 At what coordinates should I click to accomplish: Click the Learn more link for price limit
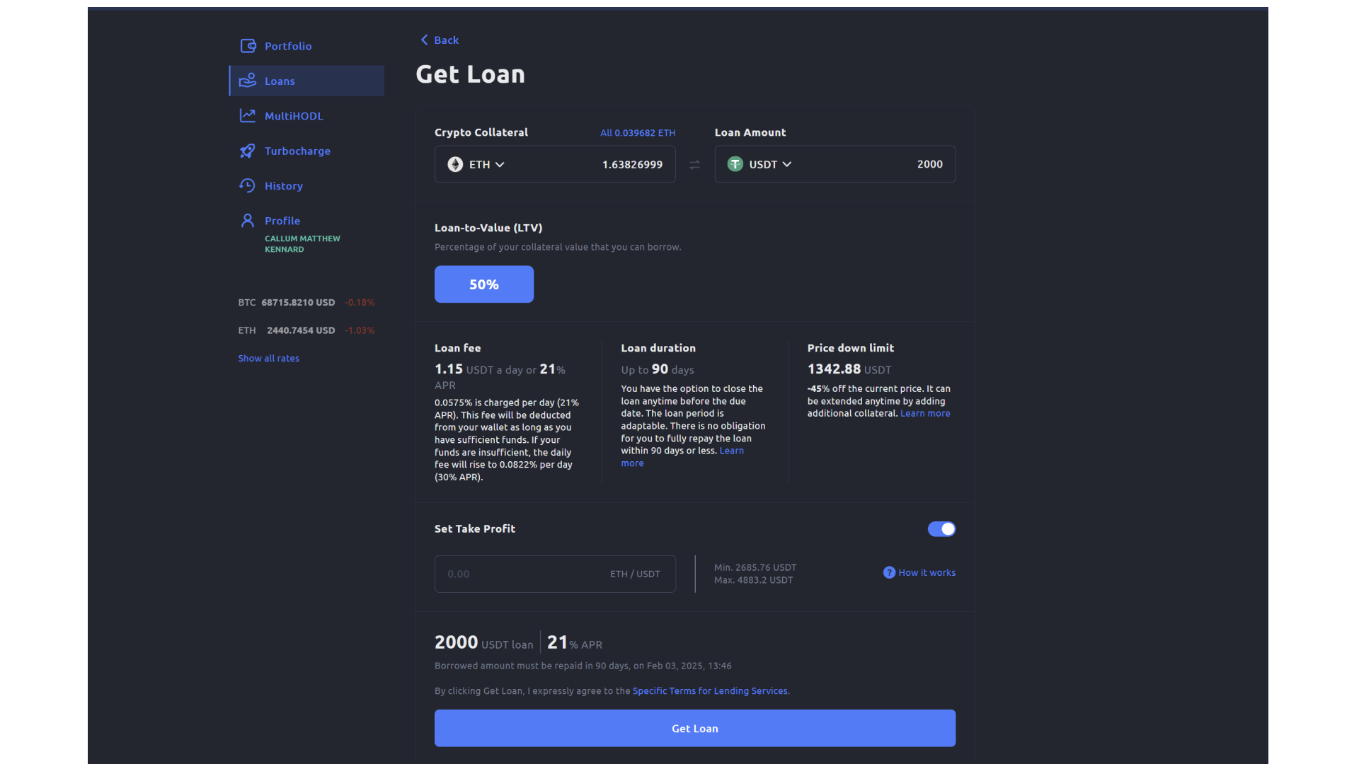click(924, 413)
